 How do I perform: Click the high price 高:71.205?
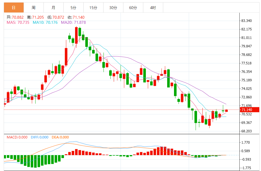click(x=36, y=17)
